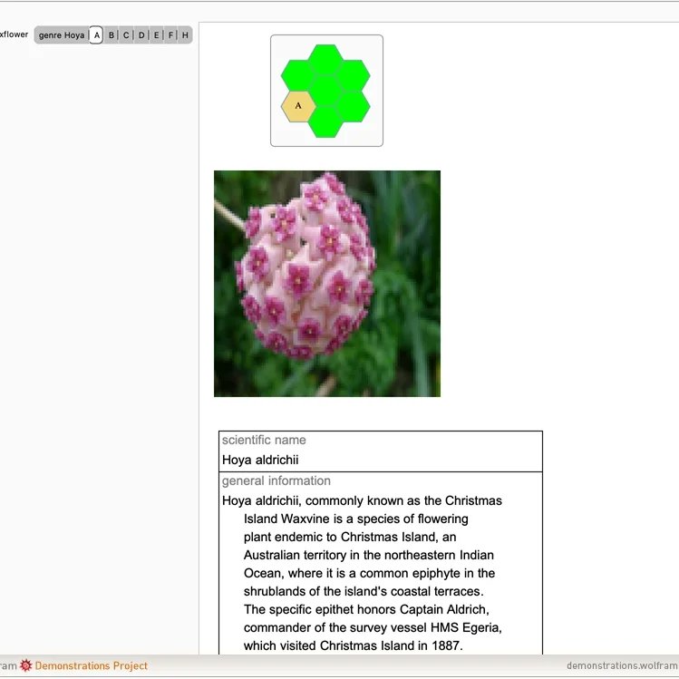Click the 'Island Waxvine is a species' line
The image size is (679, 679).
356,519
